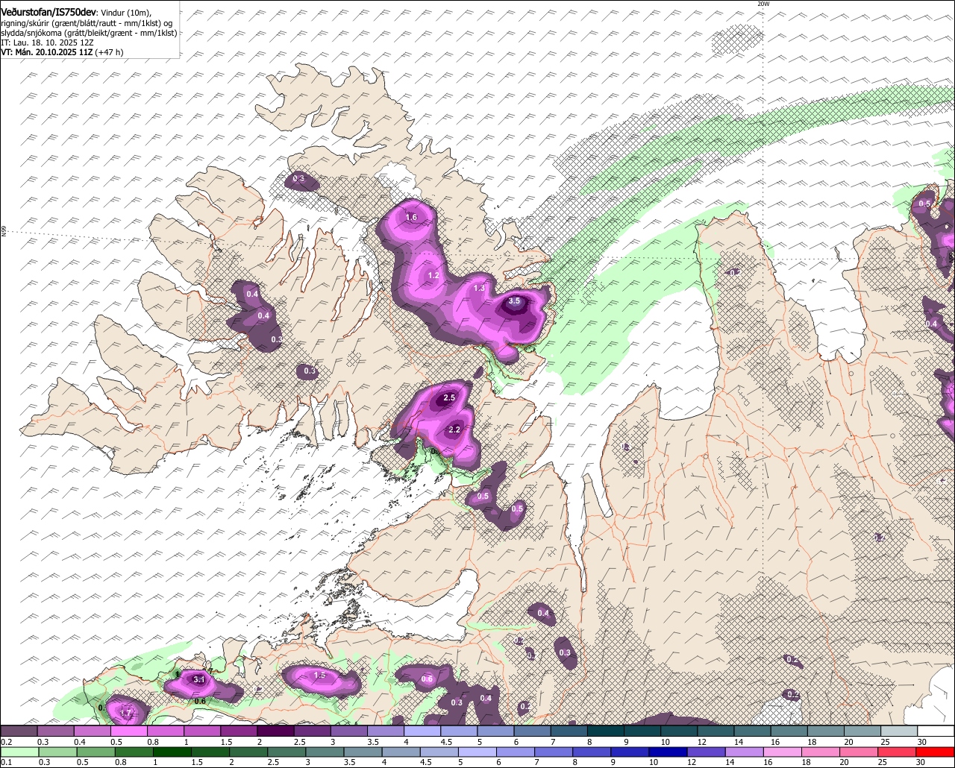
Task: Click the 3.5 value on the map's darkest purple cell
Action: [x=514, y=301]
